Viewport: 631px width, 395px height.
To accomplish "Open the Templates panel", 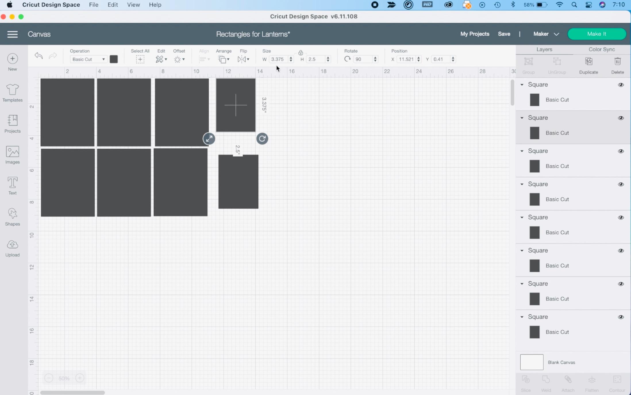I will pos(12,93).
